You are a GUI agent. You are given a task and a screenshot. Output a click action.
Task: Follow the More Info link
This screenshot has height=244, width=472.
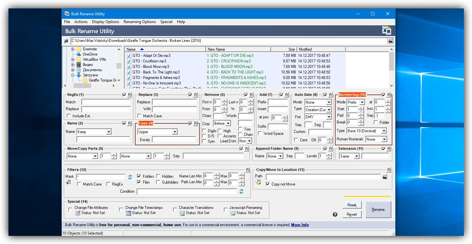[x=300, y=225]
